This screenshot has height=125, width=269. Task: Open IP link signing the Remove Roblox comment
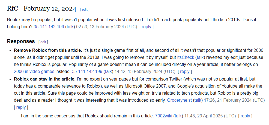[87, 72]
